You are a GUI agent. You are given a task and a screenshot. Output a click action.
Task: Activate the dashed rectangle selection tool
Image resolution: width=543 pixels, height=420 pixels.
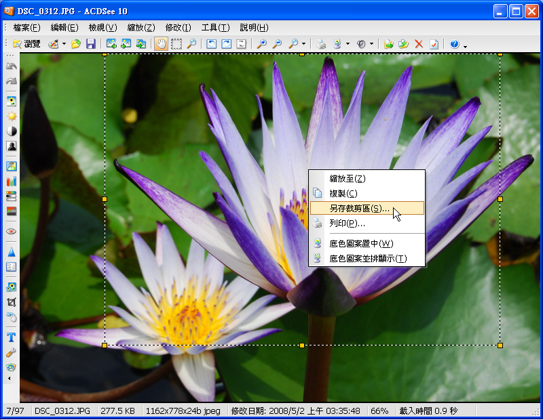(176, 44)
